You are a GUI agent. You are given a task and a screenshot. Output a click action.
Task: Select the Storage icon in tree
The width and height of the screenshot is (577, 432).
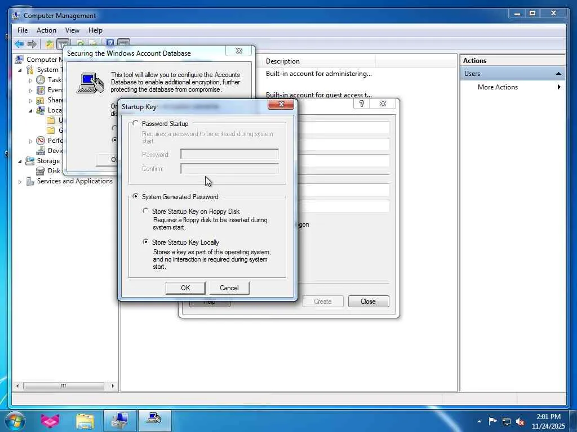pos(30,160)
